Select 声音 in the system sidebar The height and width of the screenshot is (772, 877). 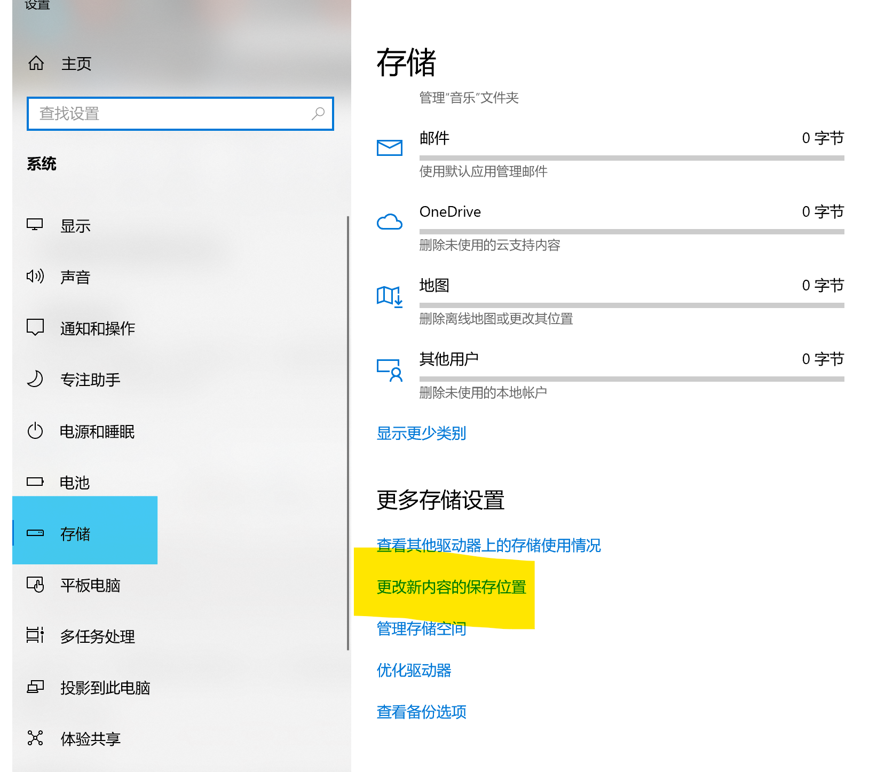[x=75, y=277]
